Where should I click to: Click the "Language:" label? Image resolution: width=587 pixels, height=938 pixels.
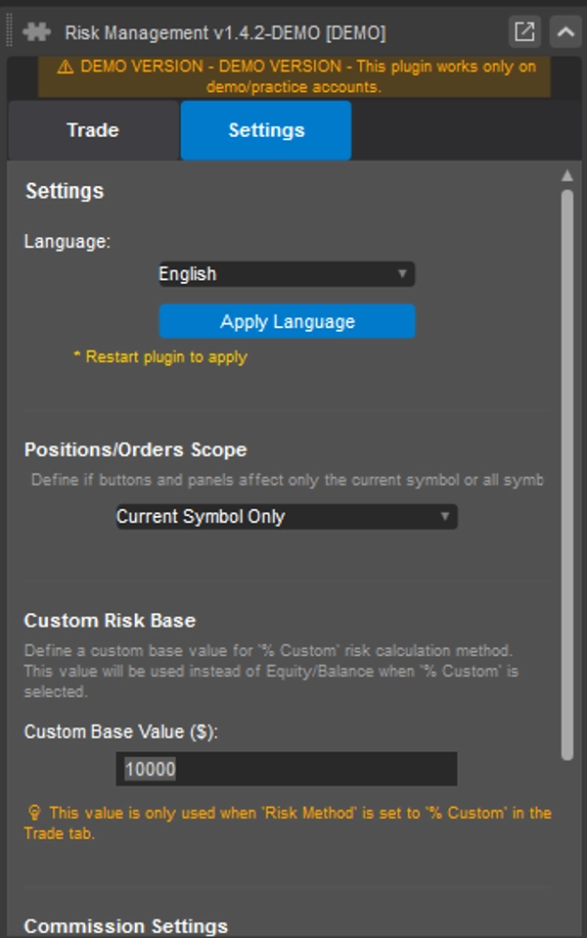click(67, 242)
